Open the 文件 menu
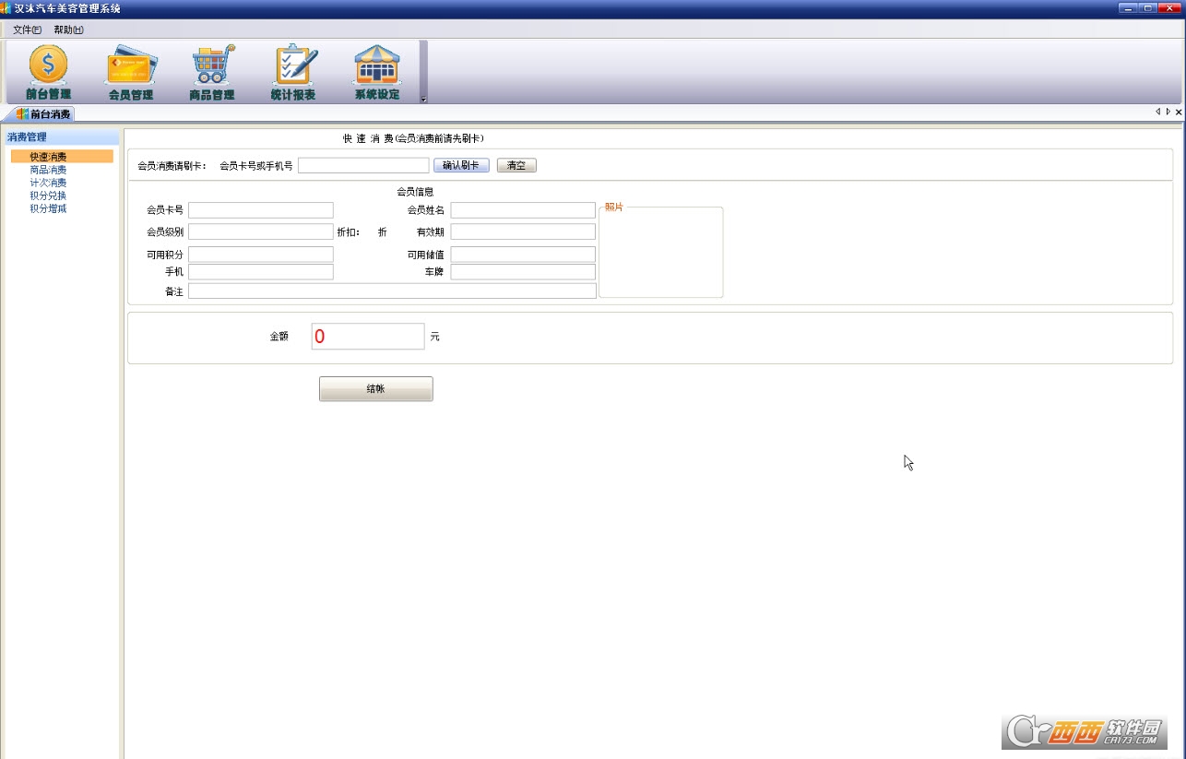Viewport: 1186px width, 759px height. coord(27,30)
